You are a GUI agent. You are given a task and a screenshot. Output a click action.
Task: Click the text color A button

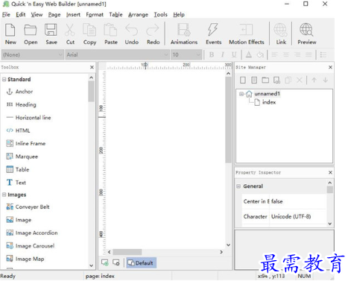249,54
